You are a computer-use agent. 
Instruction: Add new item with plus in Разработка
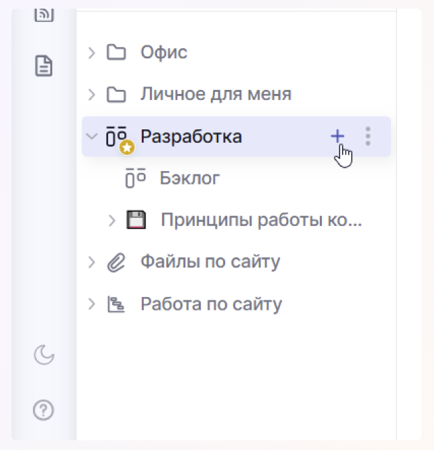click(x=337, y=136)
